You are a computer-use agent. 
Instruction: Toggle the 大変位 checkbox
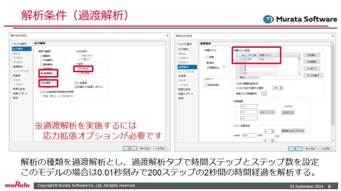(79, 69)
